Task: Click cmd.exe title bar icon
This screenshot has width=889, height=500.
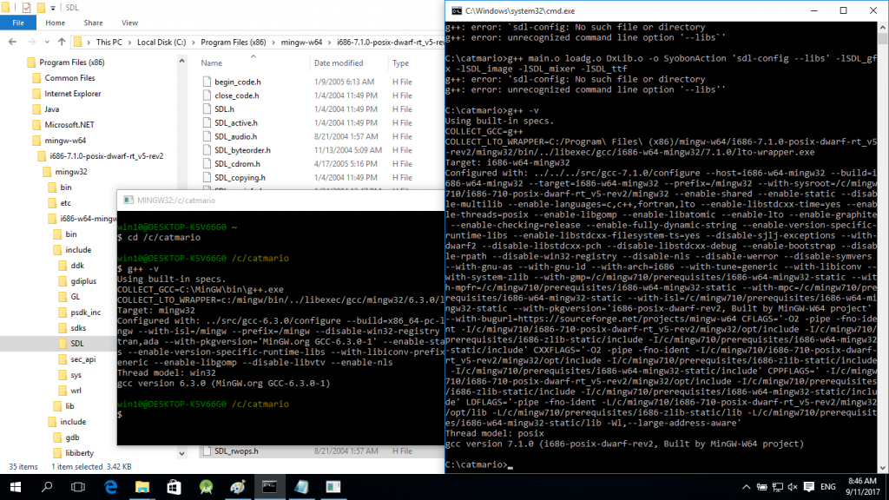Action: [x=457, y=10]
